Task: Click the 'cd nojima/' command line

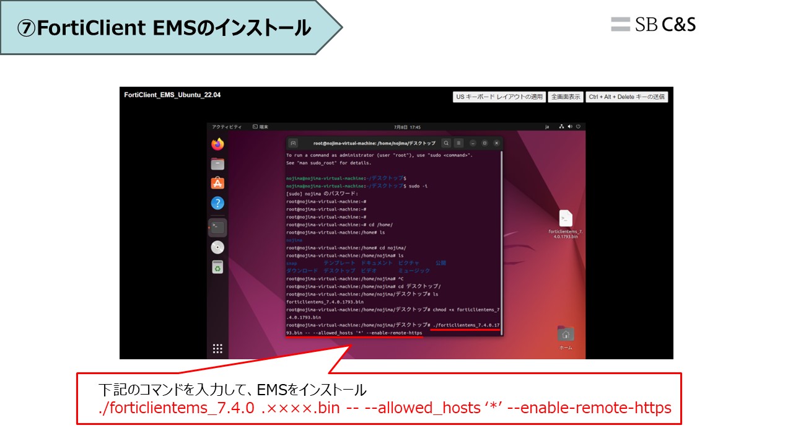Action: click(348, 247)
